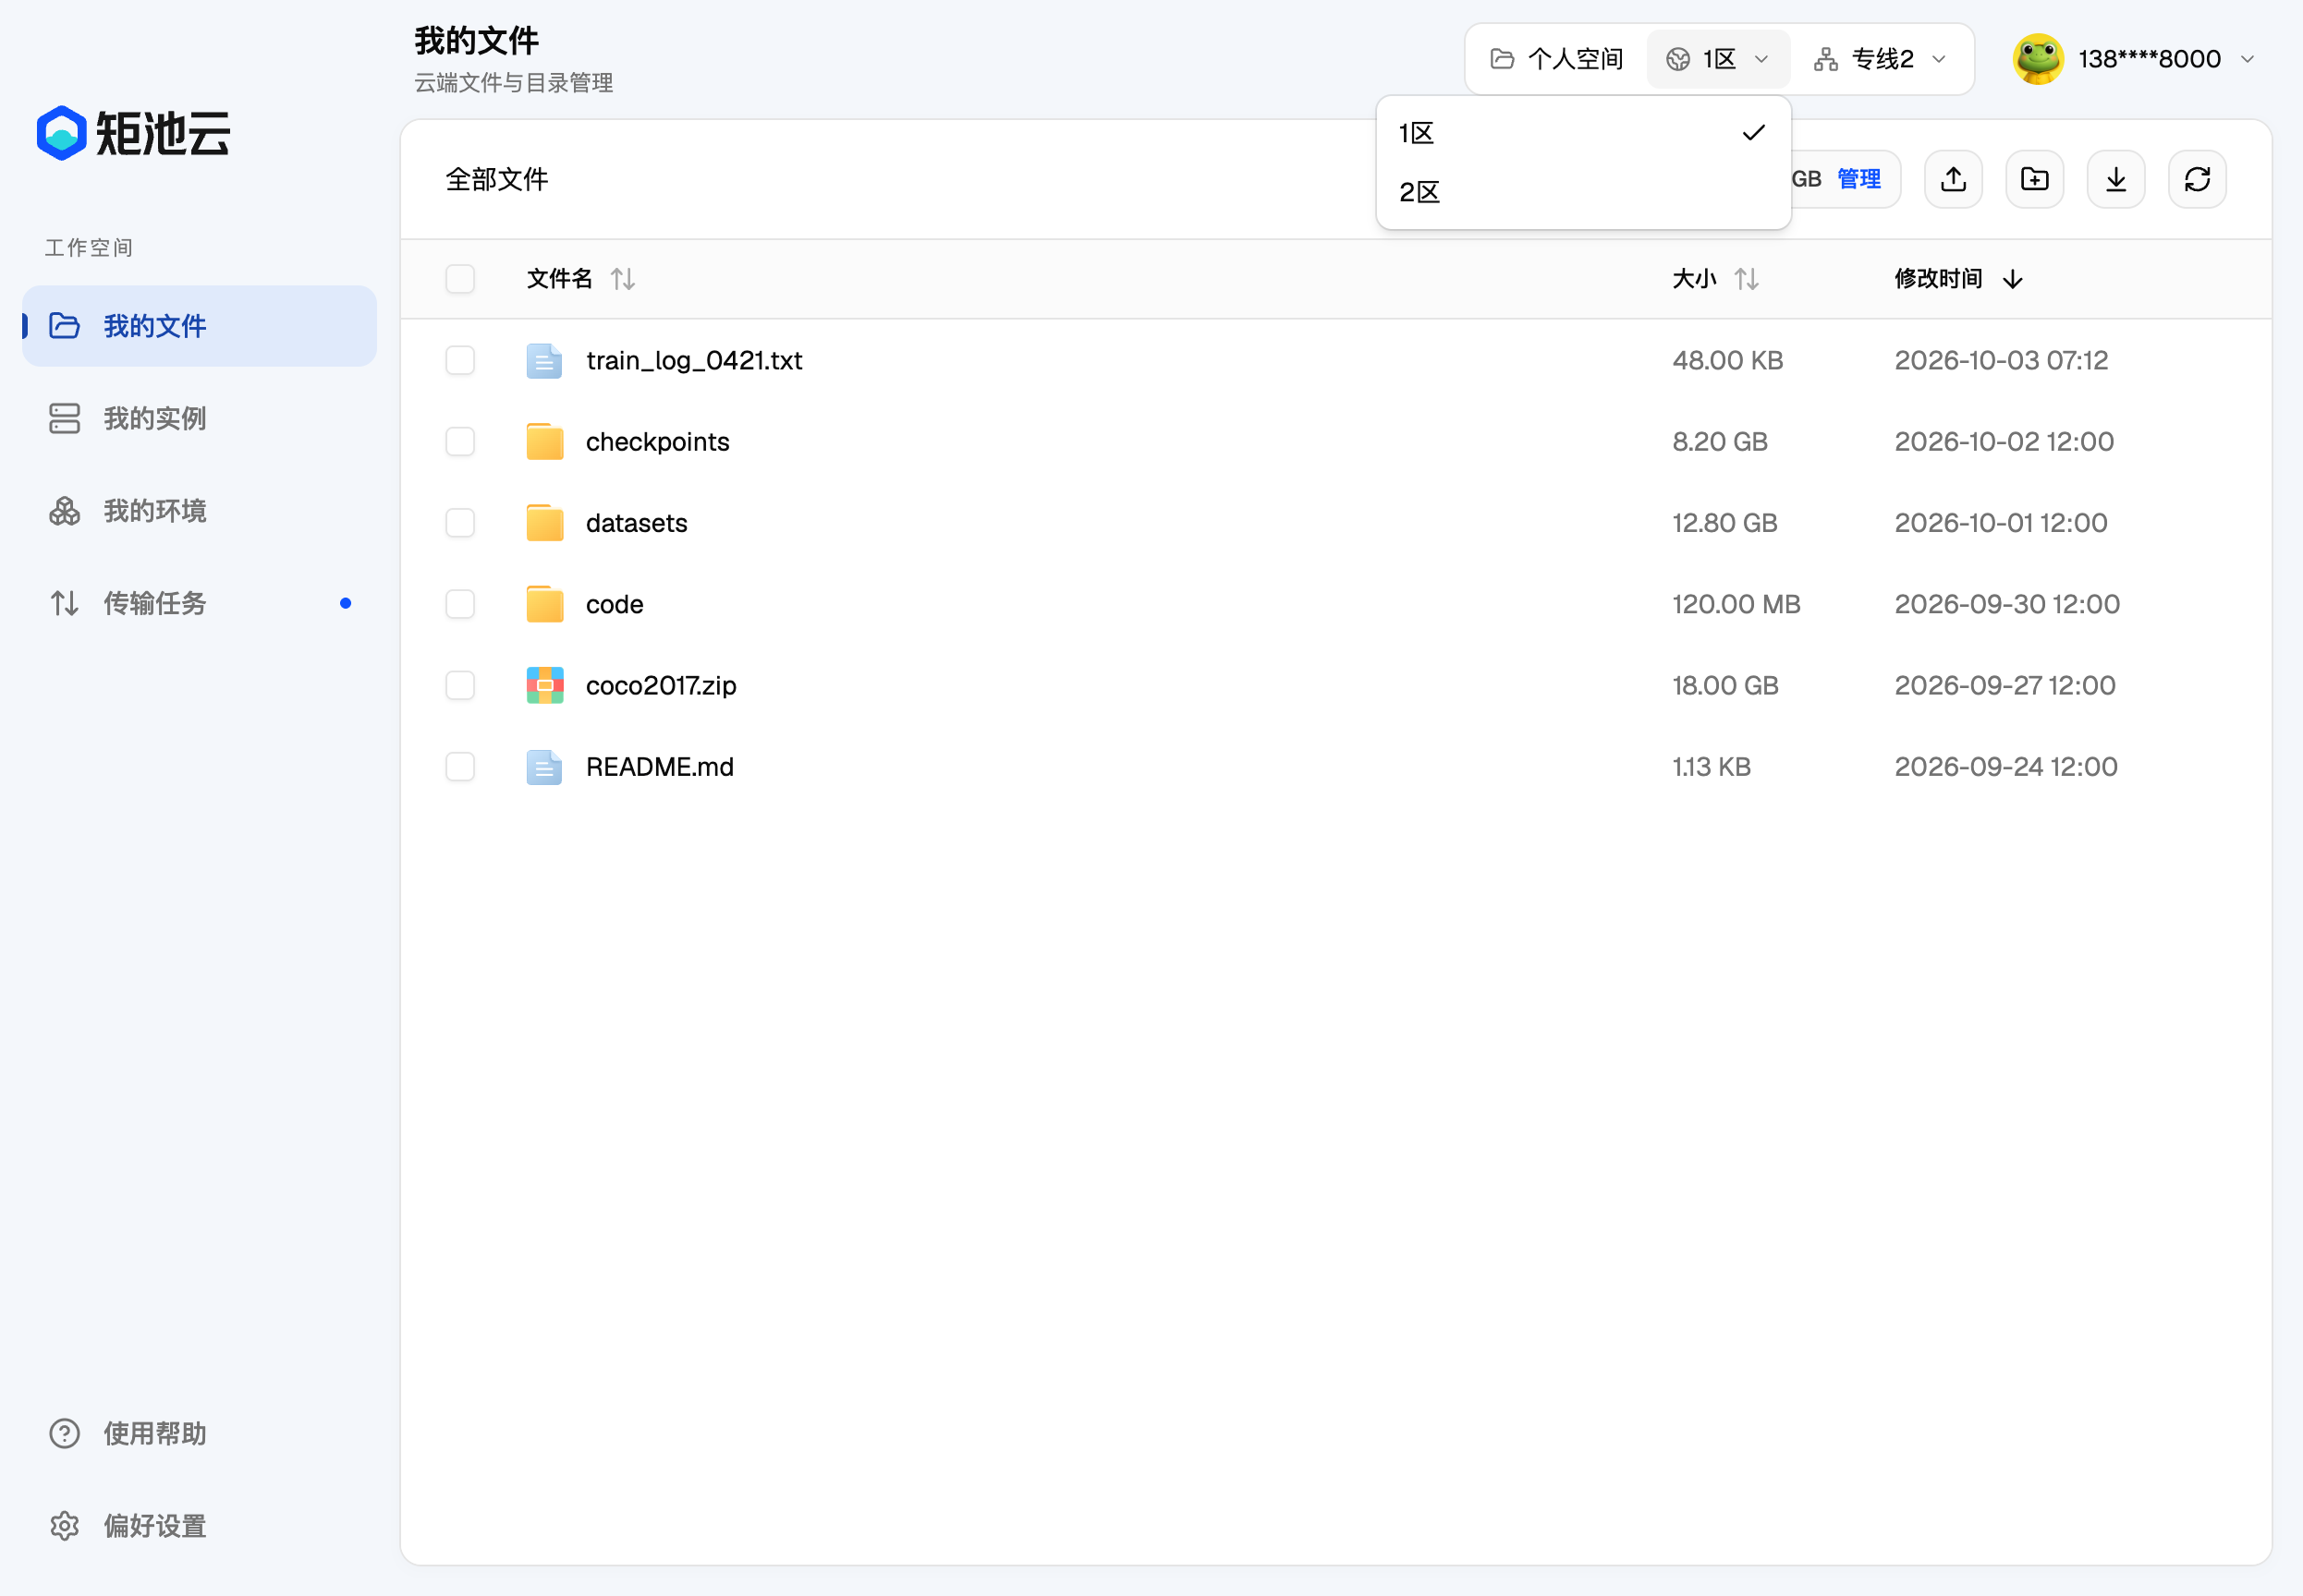Open 传输任务 in the sidebar
2303x1596 pixels.
(x=199, y=603)
